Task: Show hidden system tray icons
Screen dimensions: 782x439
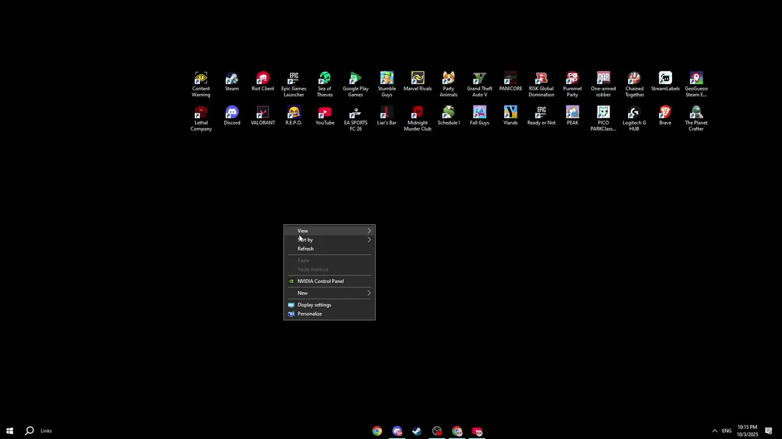Action: pos(714,431)
